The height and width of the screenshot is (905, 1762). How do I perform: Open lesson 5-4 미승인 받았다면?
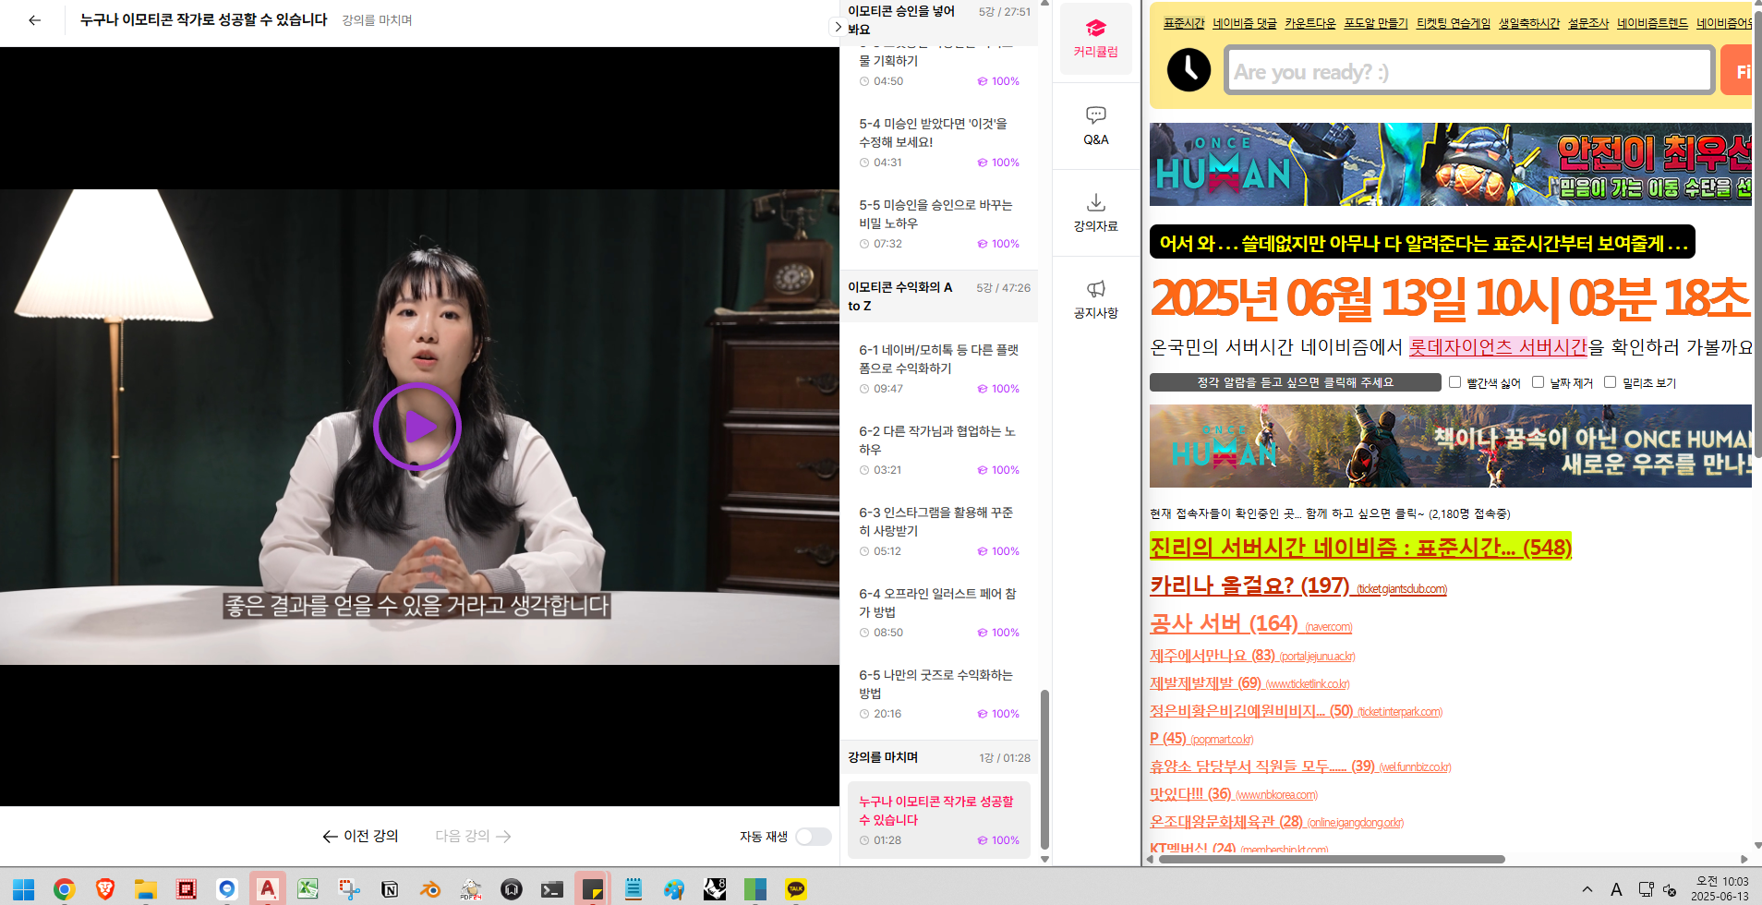point(939,142)
